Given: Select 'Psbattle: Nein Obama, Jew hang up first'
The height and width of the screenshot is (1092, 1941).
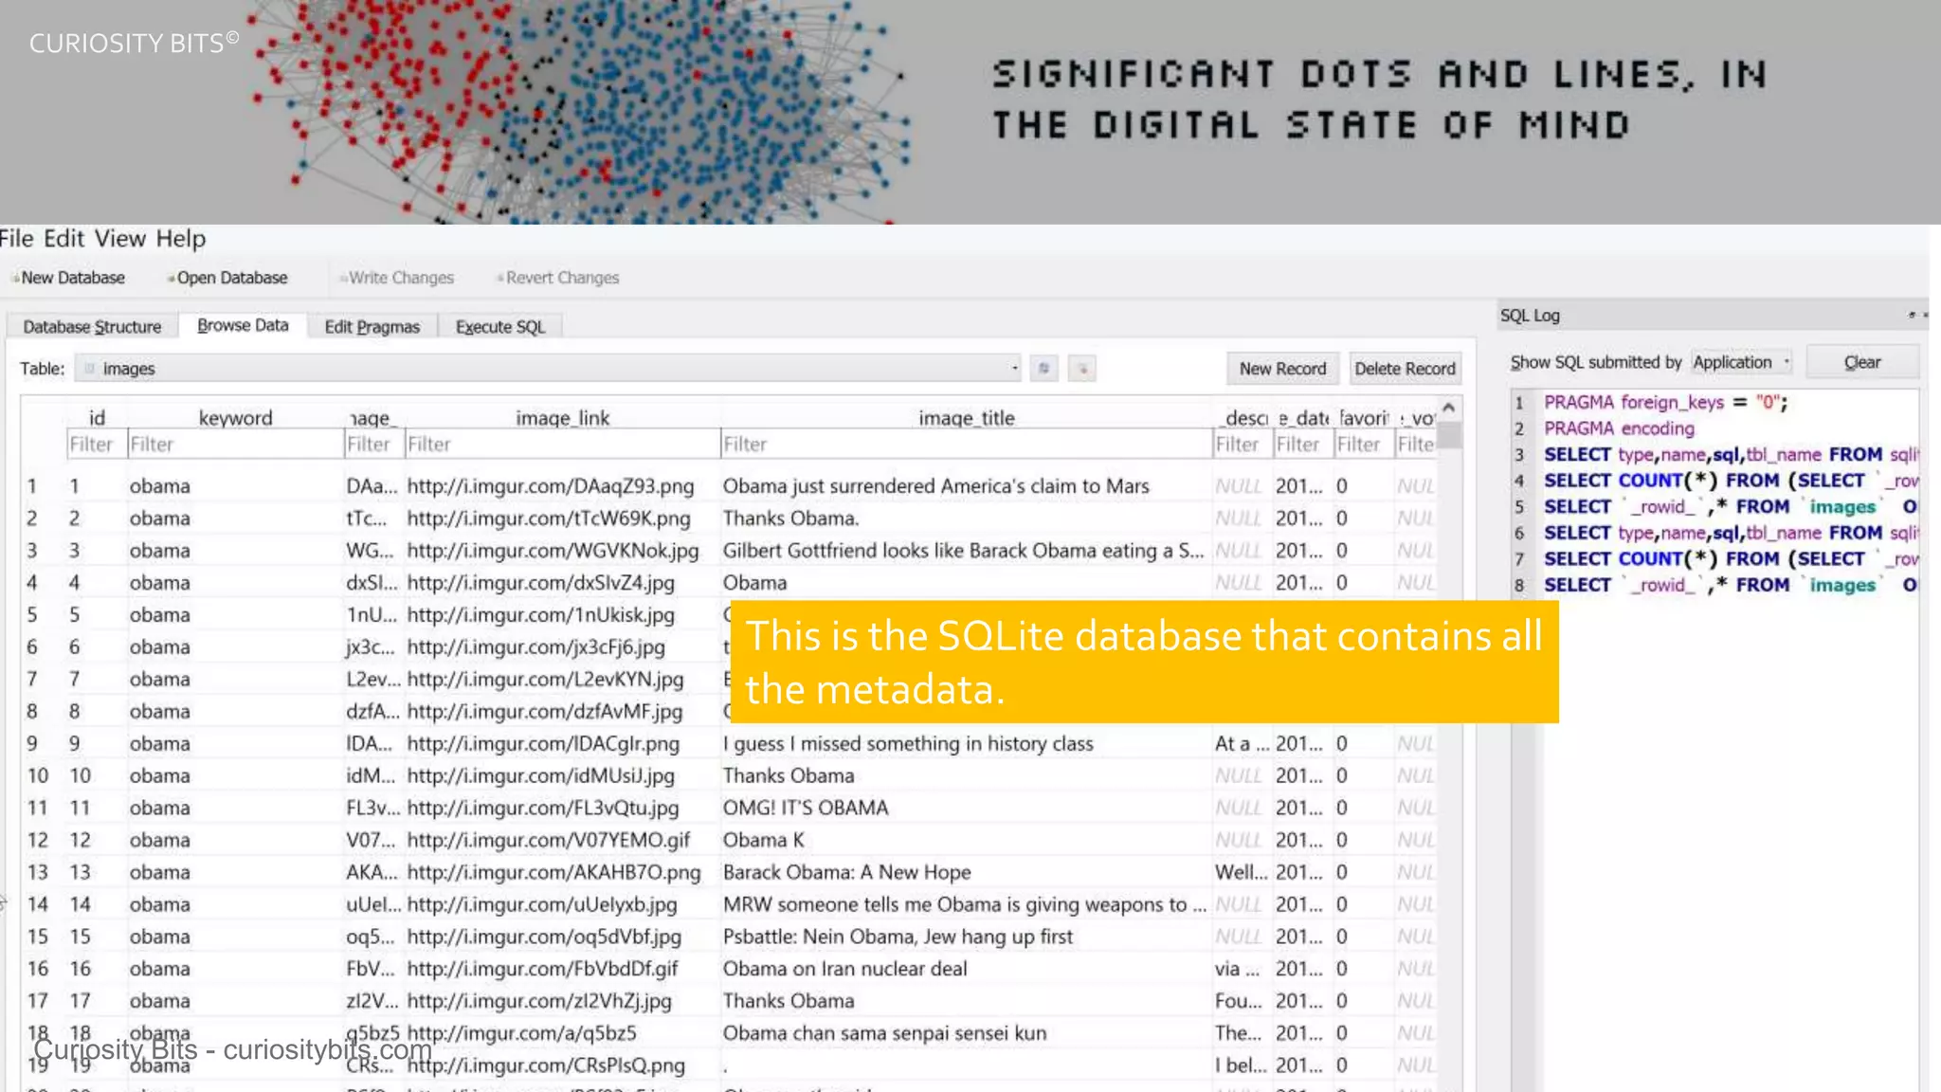Looking at the screenshot, I should coord(898,937).
